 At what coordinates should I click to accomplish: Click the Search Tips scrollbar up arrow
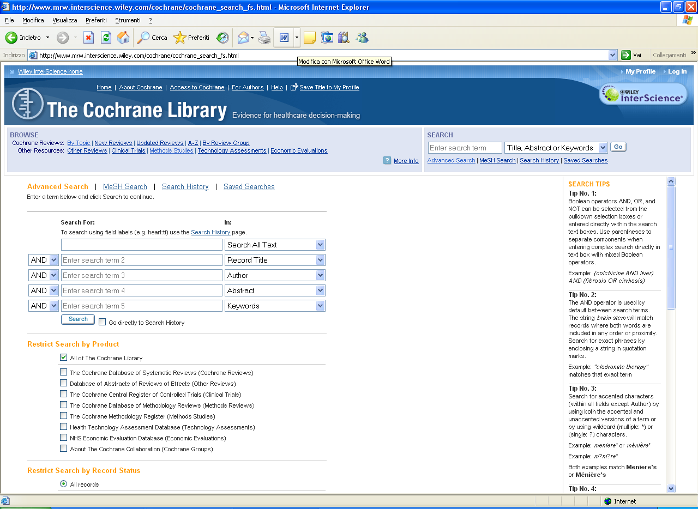[671, 181]
